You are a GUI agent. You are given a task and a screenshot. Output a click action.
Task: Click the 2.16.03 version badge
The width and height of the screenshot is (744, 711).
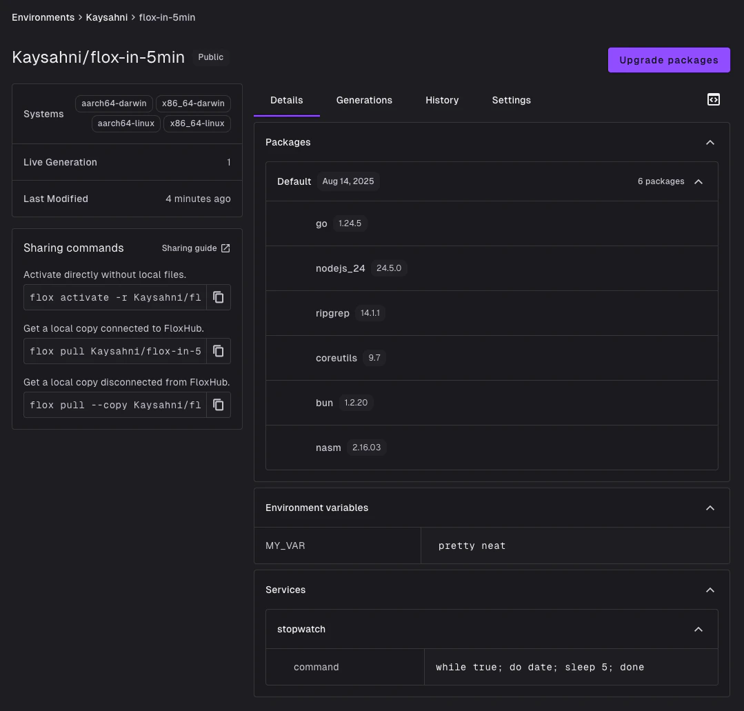(x=366, y=448)
